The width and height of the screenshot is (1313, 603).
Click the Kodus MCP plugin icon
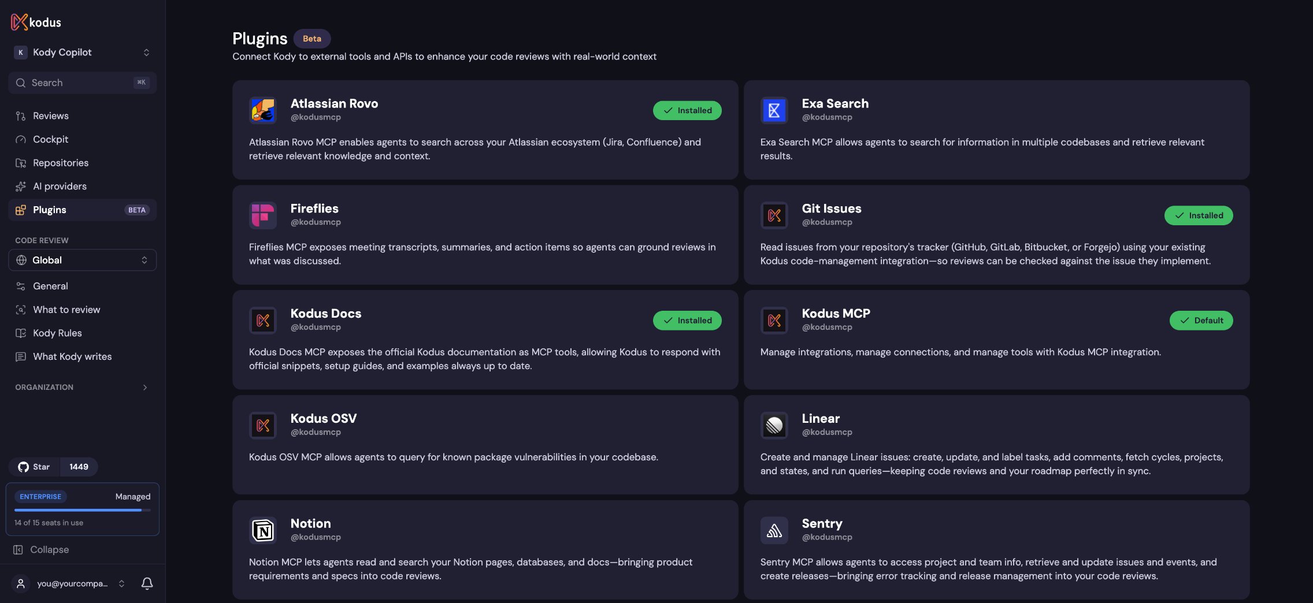774,321
